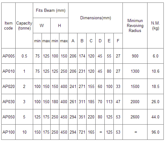The height and width of the screenshot is (142, 165).
Task: Click the radius value 2600
Action: 135,117
